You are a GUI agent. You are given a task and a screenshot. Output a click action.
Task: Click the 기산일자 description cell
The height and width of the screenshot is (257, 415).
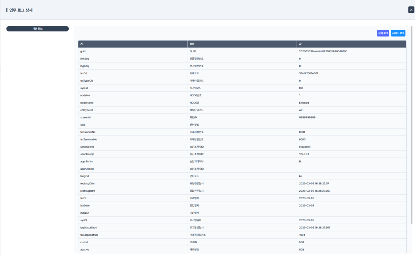[242, 213]
